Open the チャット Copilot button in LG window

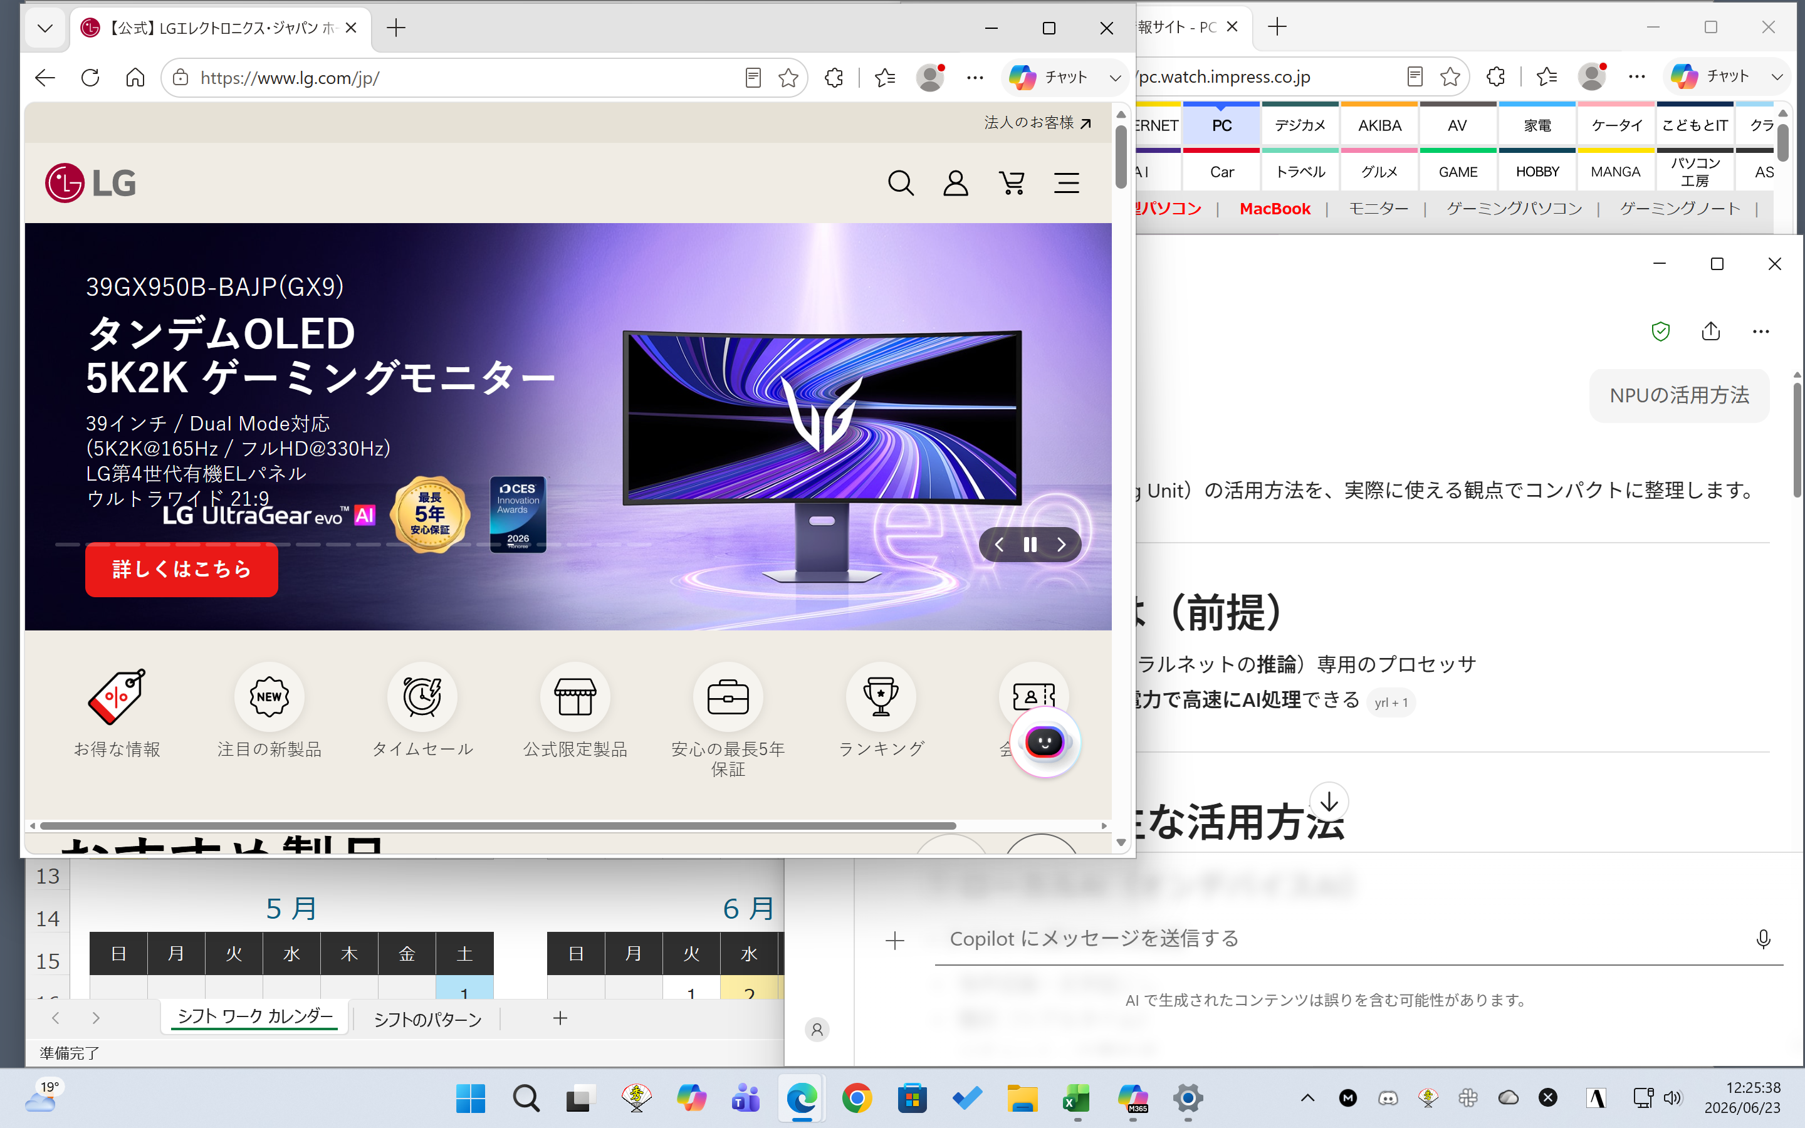point(1049,78)
